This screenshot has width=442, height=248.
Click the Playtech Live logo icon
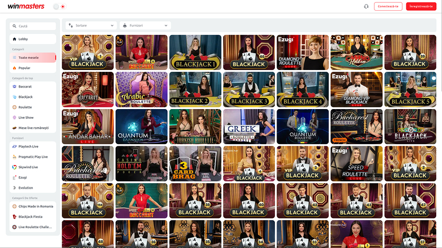point(14,146)
